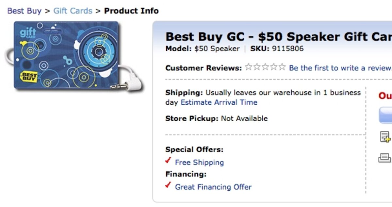Viewport: 392px width, 207px height.
Task: Click the second review star
Action: [257, 67]
